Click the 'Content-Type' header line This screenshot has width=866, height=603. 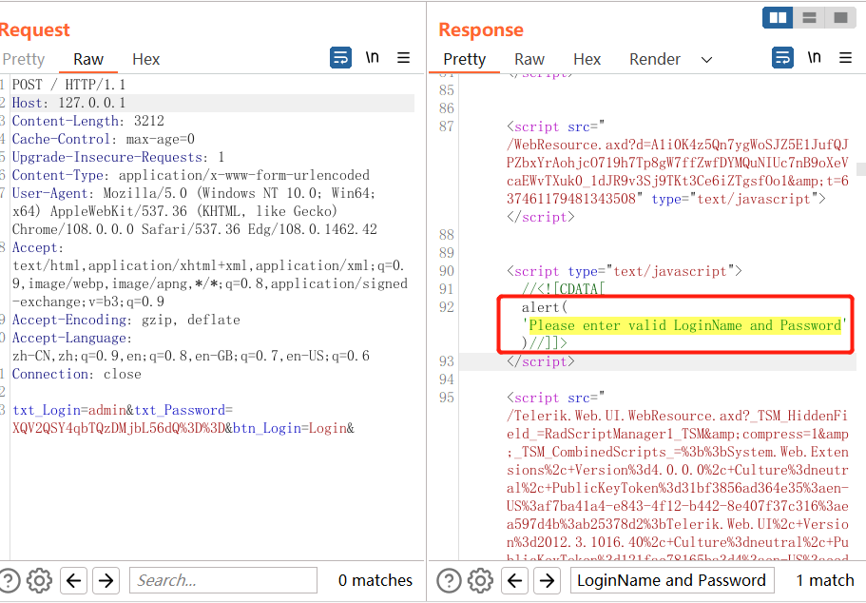click(191, 175)
